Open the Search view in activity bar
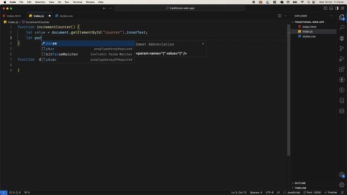The height and width of the screenshot is (195, 347). click(x=342, y=28)
